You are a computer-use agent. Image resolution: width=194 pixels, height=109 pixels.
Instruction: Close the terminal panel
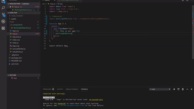[x=192, y=89]
